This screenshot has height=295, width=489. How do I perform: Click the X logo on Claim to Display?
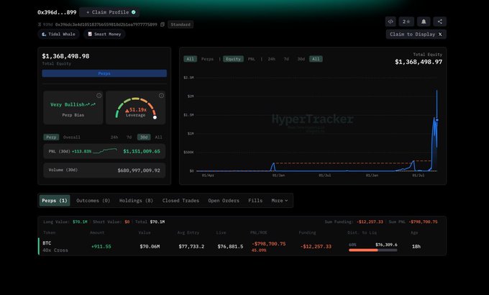(440, 35)
